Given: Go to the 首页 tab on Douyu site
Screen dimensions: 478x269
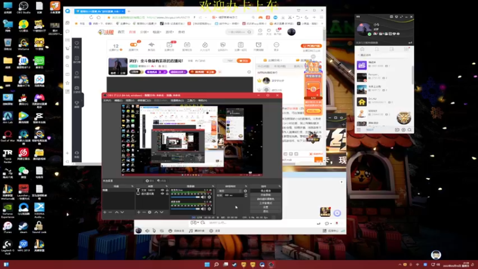Looking at the screenshot, I should click(121, 32).
